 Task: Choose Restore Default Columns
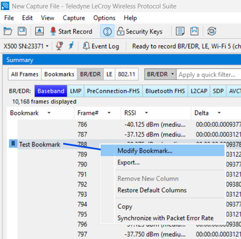coord(163,190)
